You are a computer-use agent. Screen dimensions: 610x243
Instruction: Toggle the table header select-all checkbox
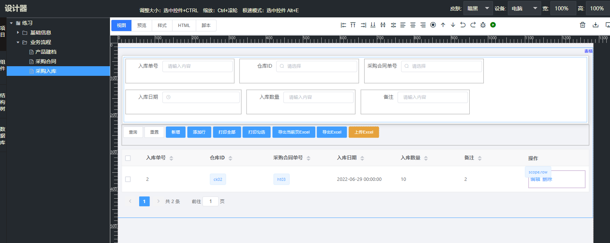click(x=128, y=158)
